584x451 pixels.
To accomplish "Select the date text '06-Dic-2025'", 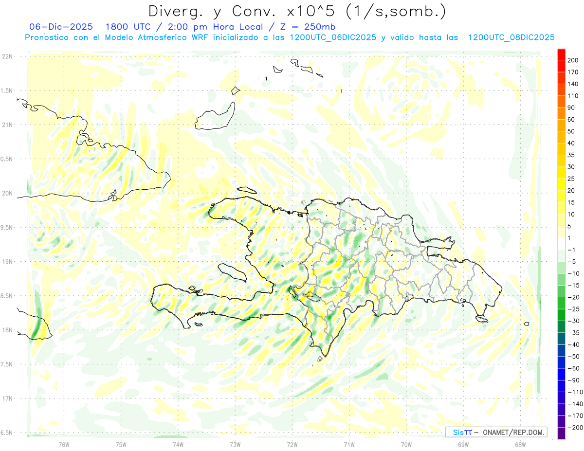I will [x=61, y=27].
